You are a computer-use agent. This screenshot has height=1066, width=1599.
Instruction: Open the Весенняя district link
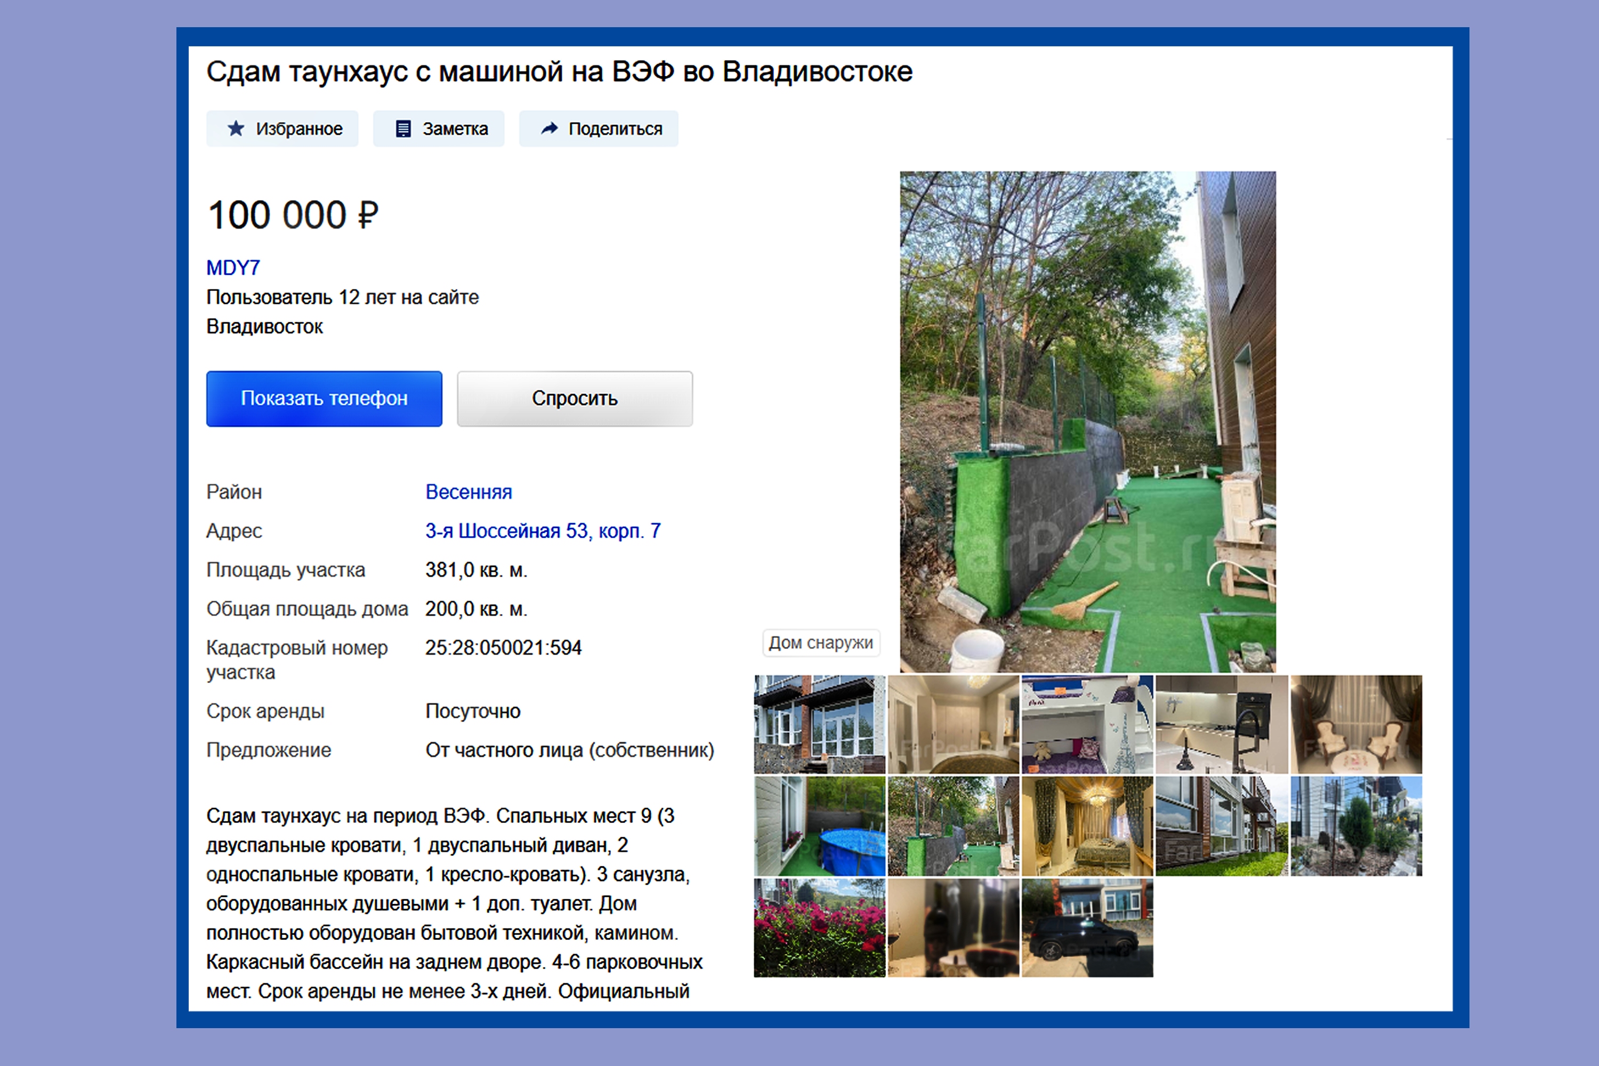469,491
